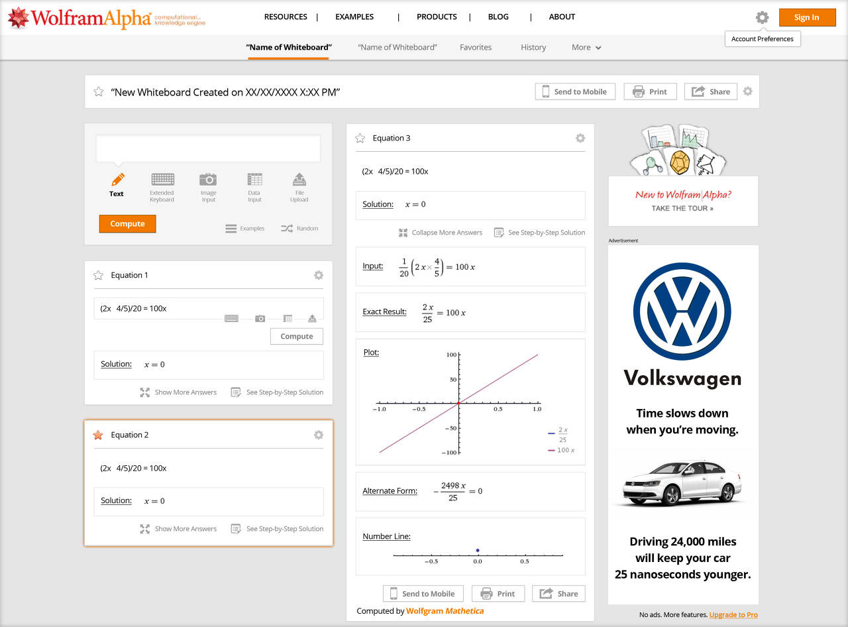Switch to the second Name of Whiteboard tab

tap(397, 47)
